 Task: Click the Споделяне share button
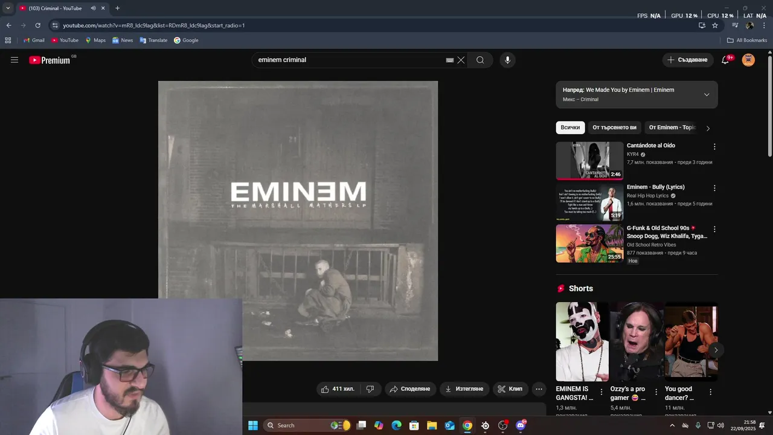(x=409, y=389)
